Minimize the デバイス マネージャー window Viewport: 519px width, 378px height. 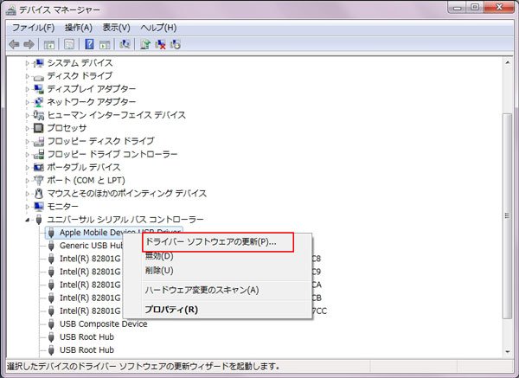click(457, 7)
